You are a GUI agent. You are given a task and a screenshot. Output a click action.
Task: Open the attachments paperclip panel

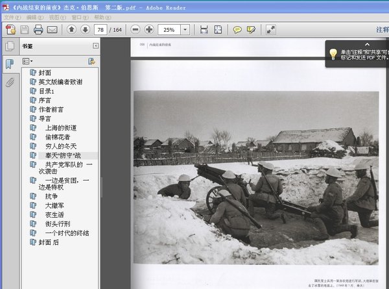tap(10, 82)
